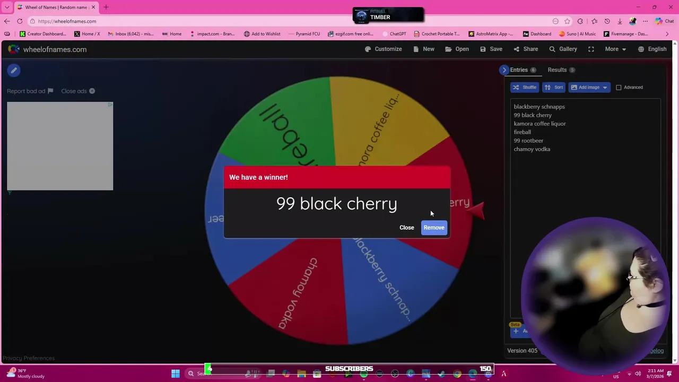Enter fullscreen mode icon
This screenshot has height=382, width=679.
pos(591,49)
